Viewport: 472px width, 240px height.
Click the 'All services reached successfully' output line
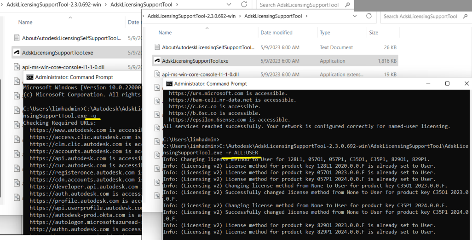click(x=306, y=126)
